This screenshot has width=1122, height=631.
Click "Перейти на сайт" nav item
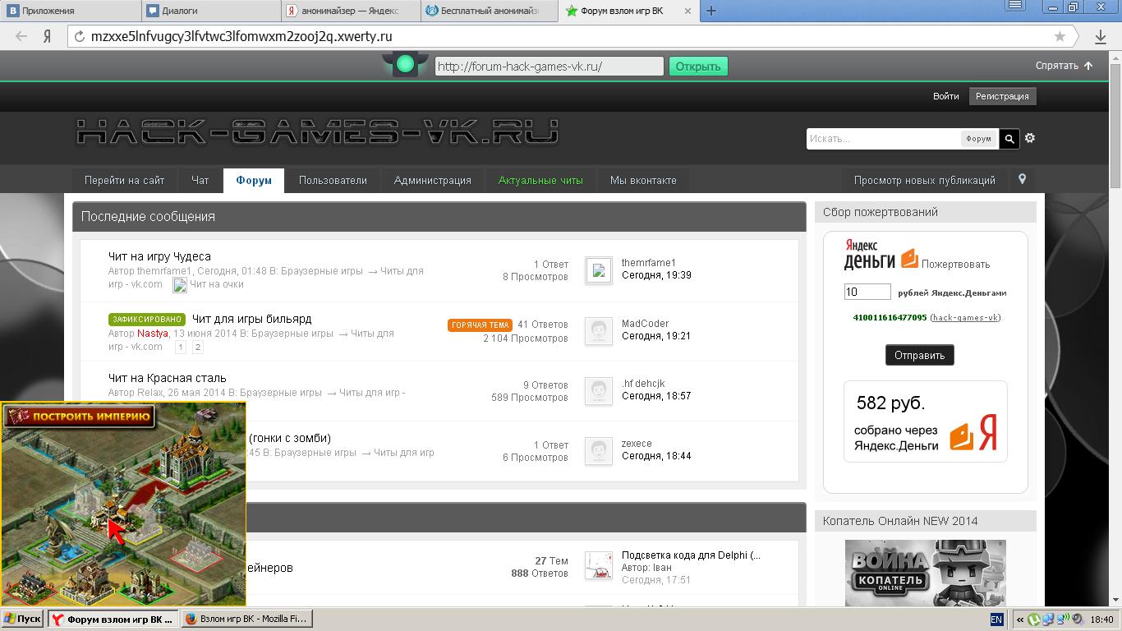(124, 180)
